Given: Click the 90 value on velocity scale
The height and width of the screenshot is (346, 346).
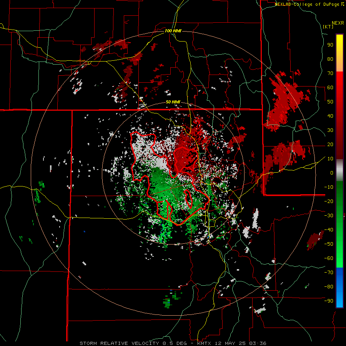Looking at the screenshot, I should [x=330, y=45].
